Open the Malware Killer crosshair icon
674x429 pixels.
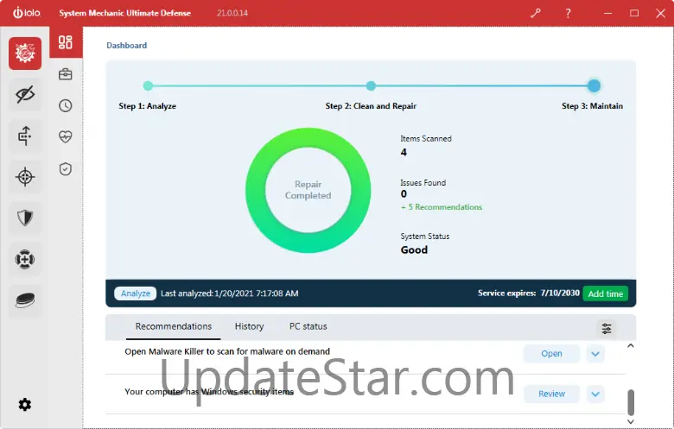(x=25, y=177)
